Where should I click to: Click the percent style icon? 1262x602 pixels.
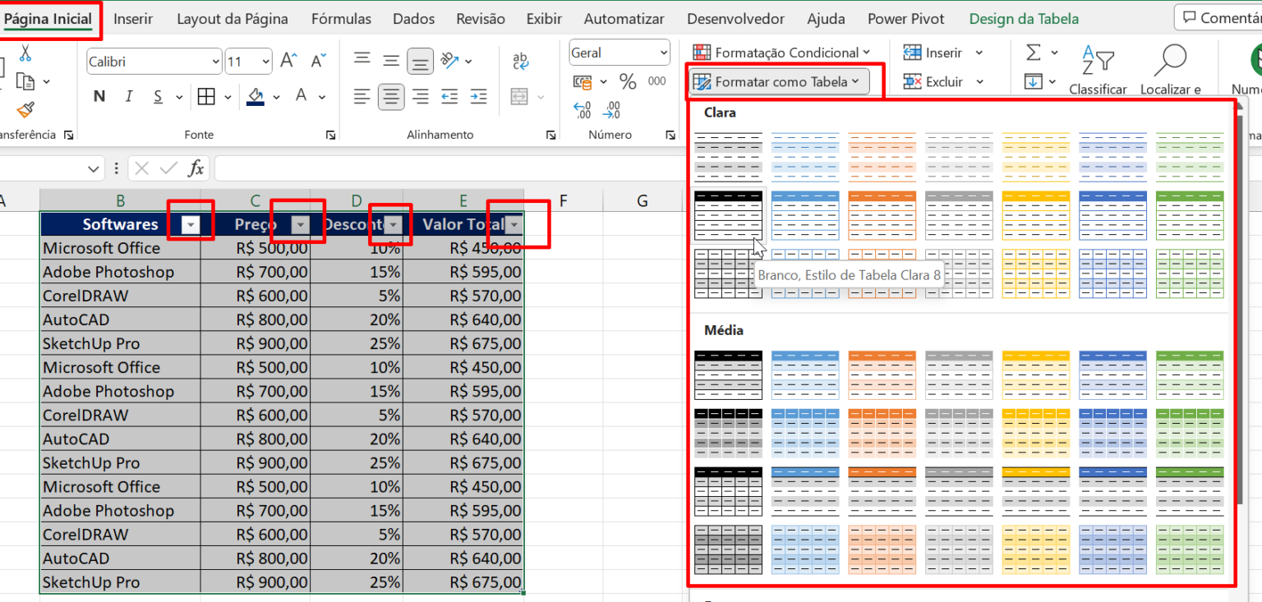click(628, 81)
